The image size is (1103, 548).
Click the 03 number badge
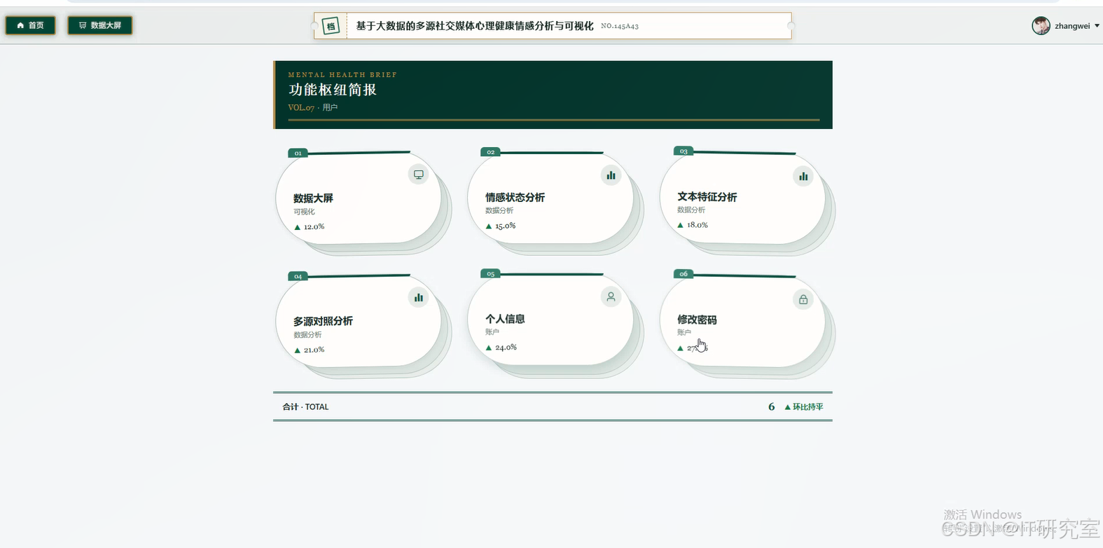(x=684, y=151)
